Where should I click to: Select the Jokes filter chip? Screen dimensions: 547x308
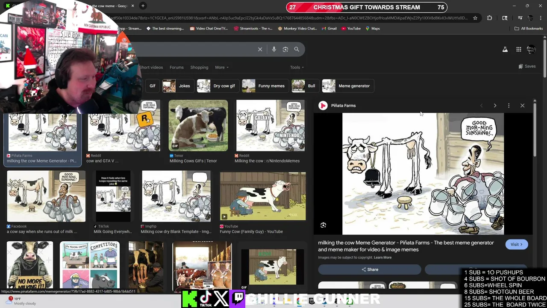coord(177,86)
